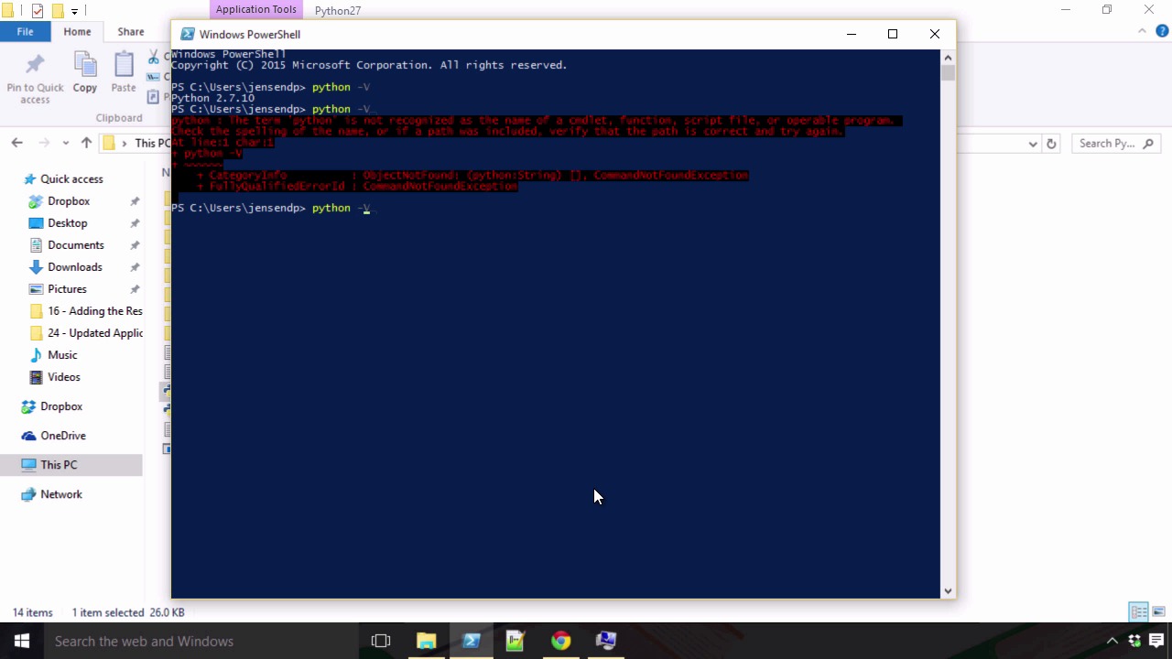Open Videos in navigation pane
The image size is (1172, 659).
click(64, 377)
